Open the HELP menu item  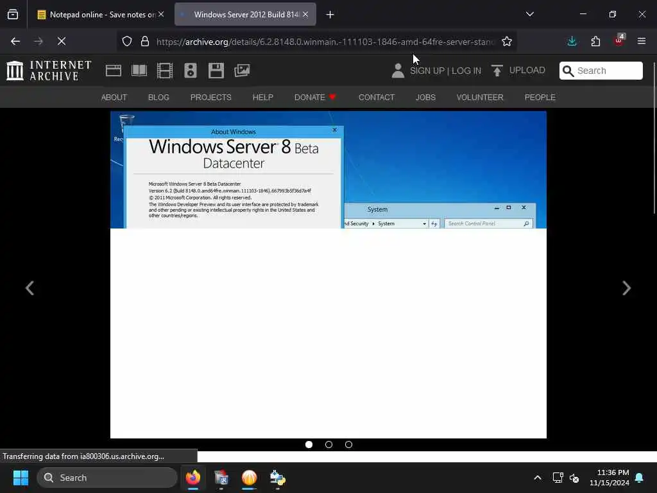262,98
